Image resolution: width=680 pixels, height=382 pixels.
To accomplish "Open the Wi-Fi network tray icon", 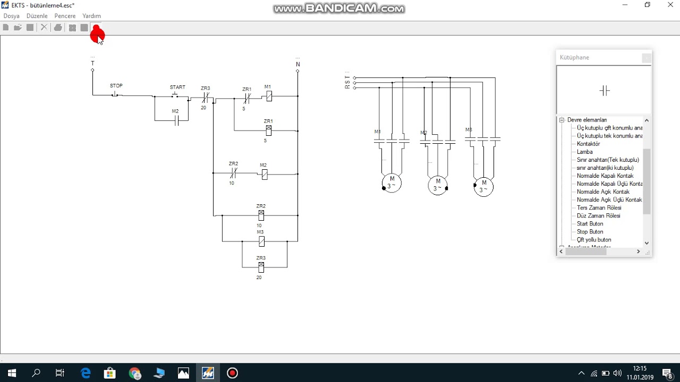I will click(594, 374).
